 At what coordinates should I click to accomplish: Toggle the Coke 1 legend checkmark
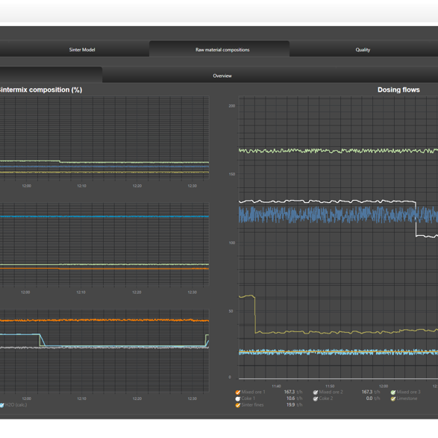238,398
